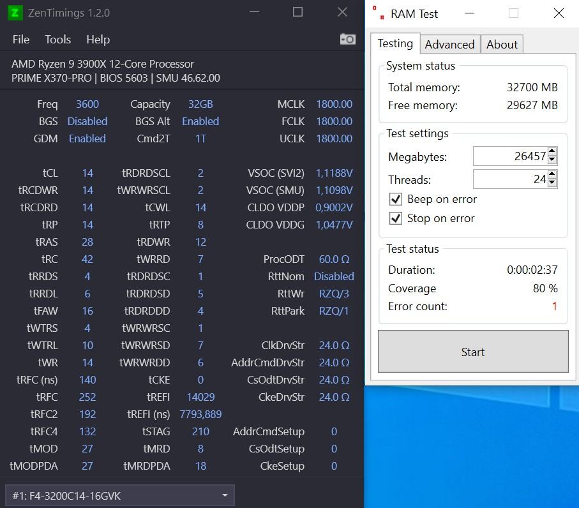
Task: Click the AMD Ryzen 9 3900X processor name
Action: (103, 64)
